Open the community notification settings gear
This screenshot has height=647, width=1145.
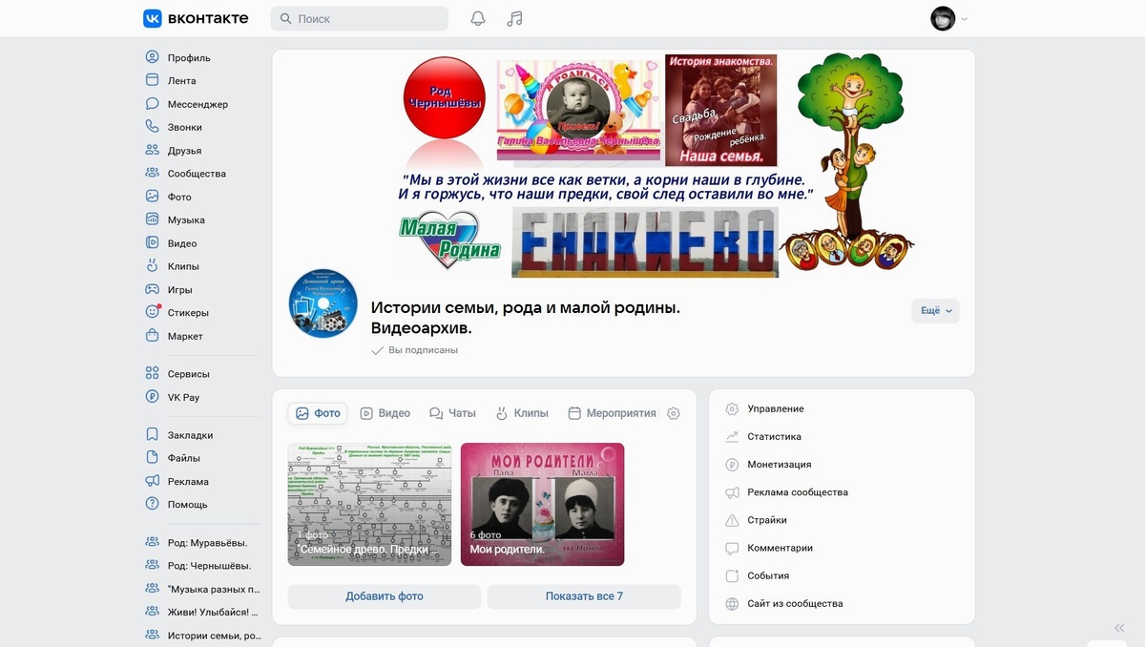(674, 413)
